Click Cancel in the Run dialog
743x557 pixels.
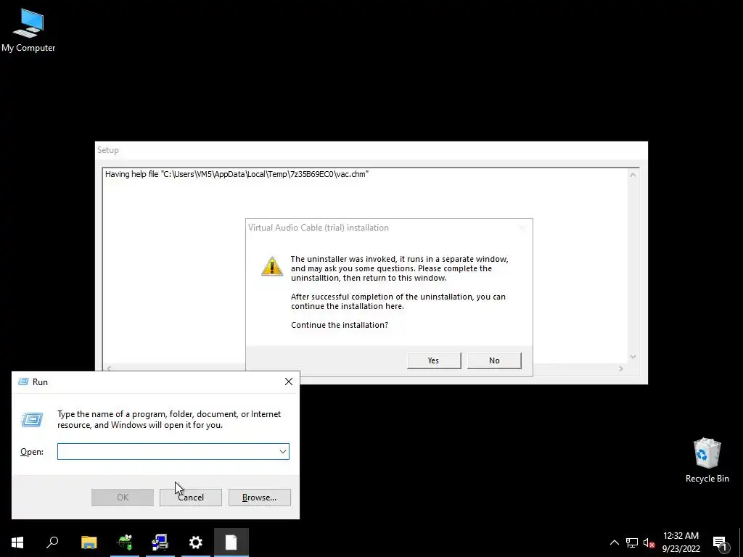click(191, 498)
